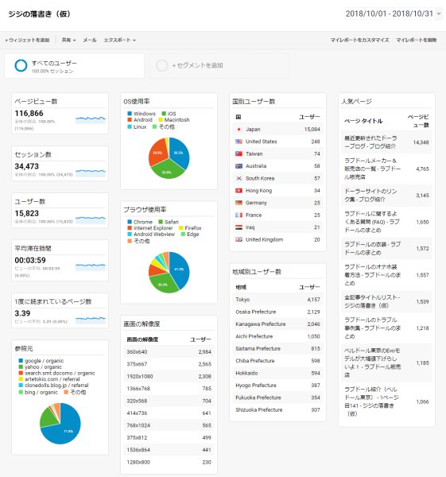446x477 pixels.
Task: Click the Germany flag icon
Action: coord(239,203)
